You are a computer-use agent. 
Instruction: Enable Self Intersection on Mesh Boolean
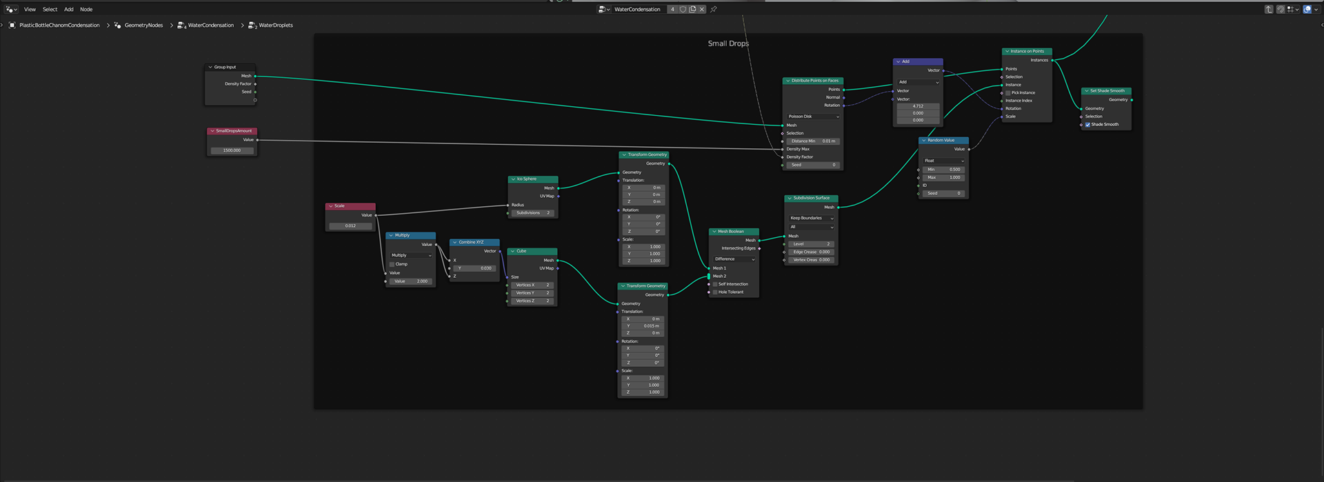[x=715, y=284]
